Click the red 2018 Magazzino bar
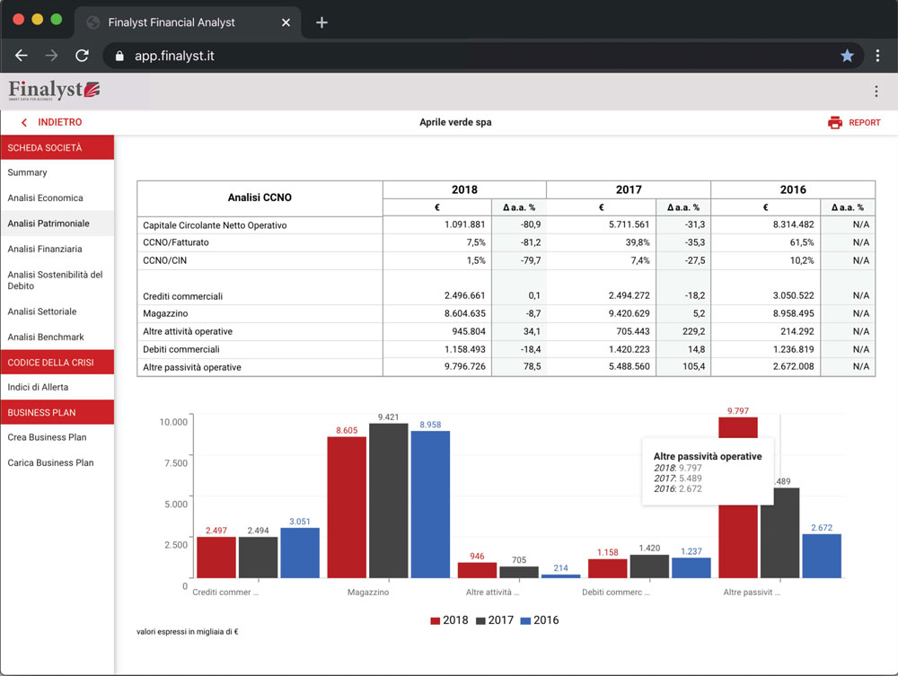898x676 pixels. coord(347,507)
